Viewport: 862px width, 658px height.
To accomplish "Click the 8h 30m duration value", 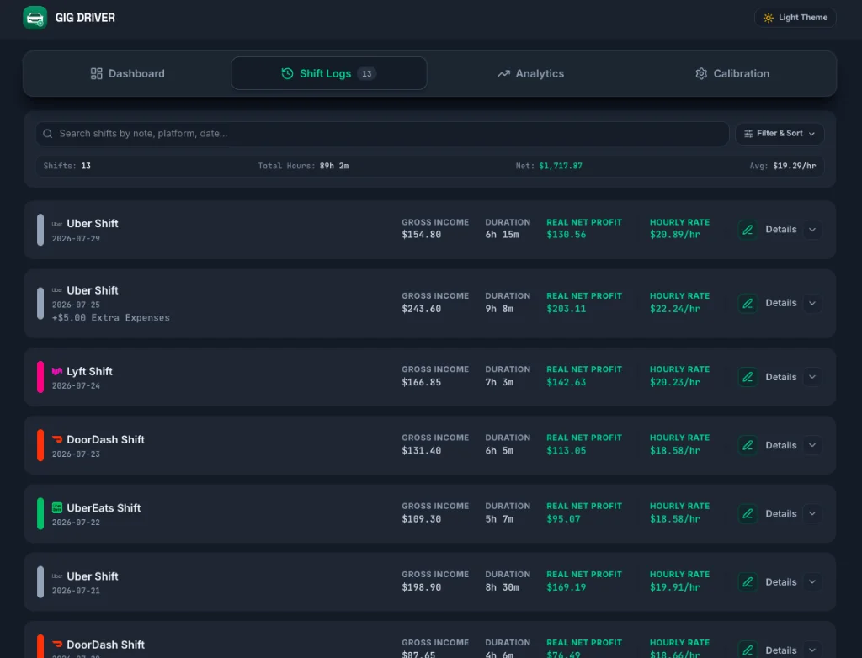I will pos(502,587).
